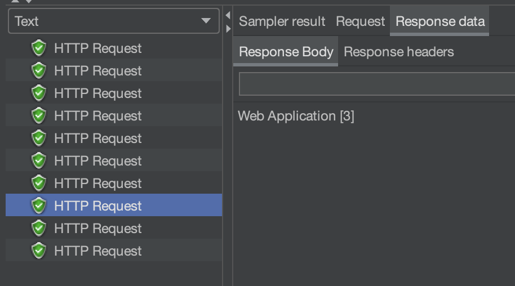Show the Response headers sub-tab
This screenshot has height=286, width=515.
pyautogui.click(x=398, y=52)
